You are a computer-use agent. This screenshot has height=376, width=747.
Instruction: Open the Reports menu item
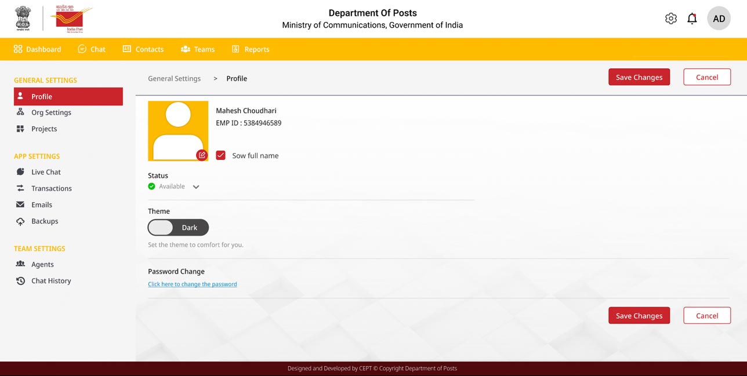pyautogui.click(x=251, y=49)
